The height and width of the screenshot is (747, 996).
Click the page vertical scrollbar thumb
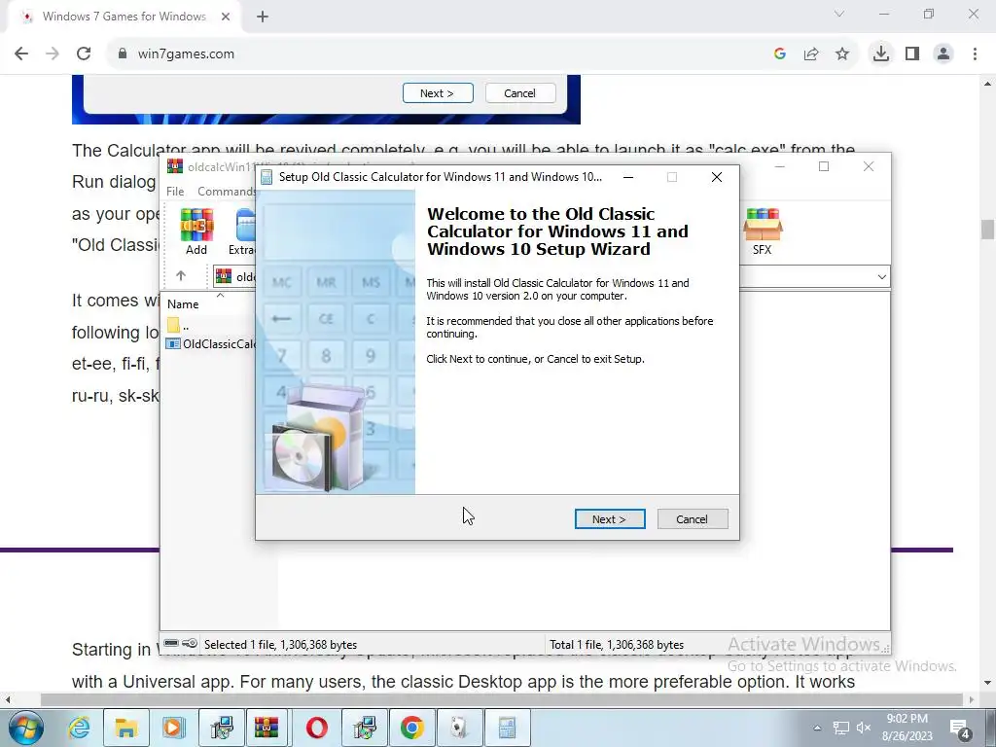click(987, 230)
